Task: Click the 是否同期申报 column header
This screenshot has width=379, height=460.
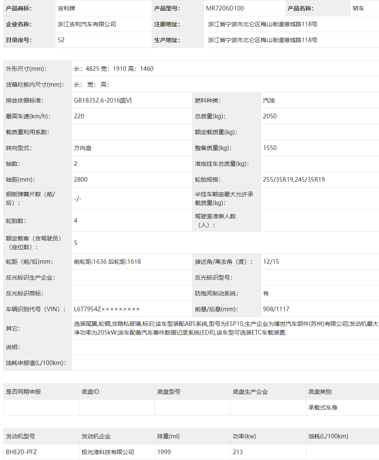Action: 23,391
